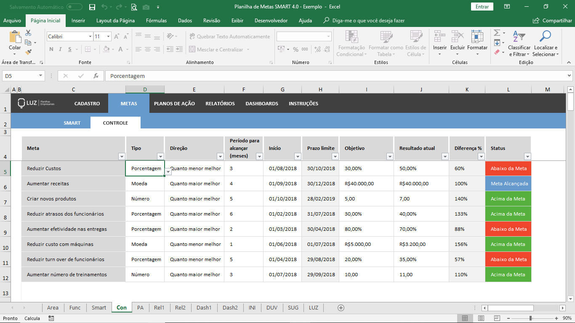Image resolution: width=575 pixels, height=323 pixels.
Task: Click the Format Painter brush icon
Action: [28, 52]
